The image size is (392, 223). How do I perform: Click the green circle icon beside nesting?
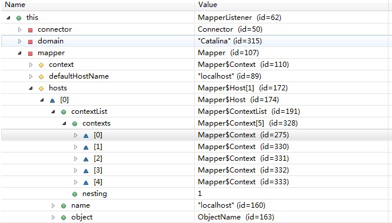[75, 194]
